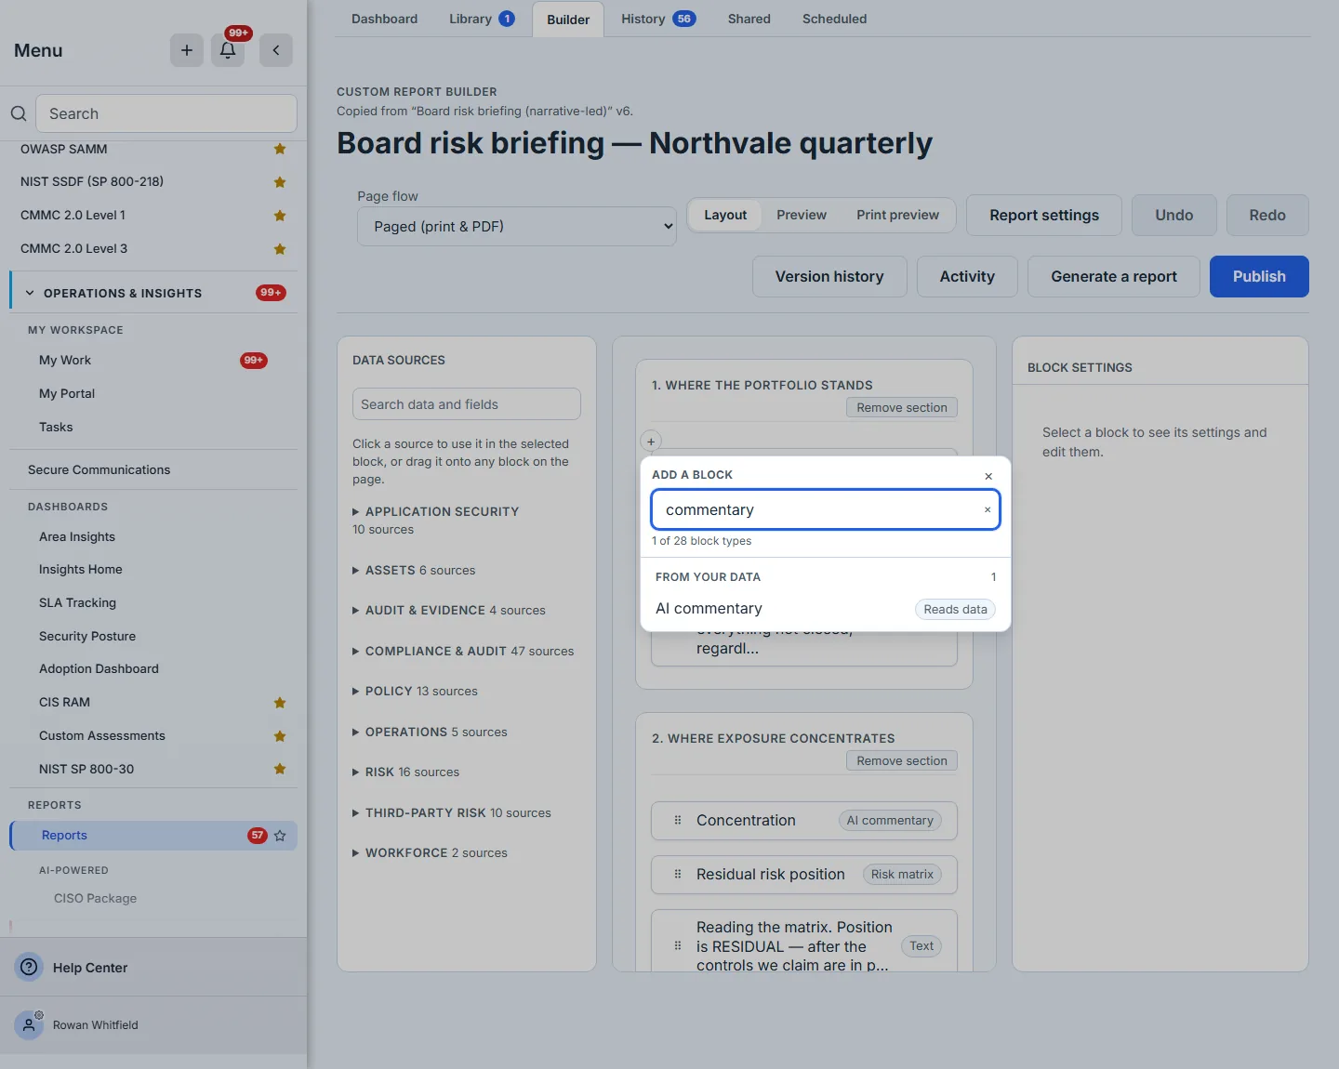Choose the AI commentary block type
This screenshot has height=1069, width=1339.
[x=826, y=609]
